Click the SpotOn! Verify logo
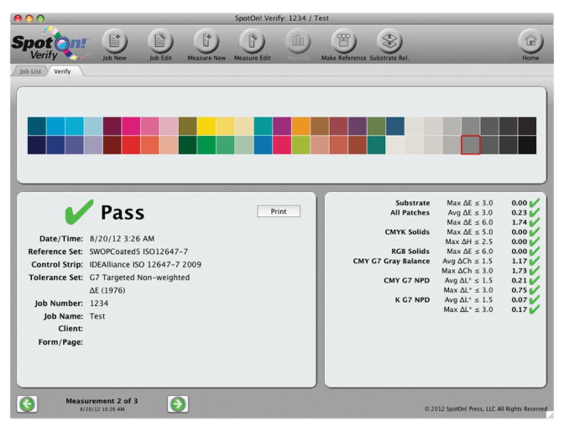 click(50, 44)
